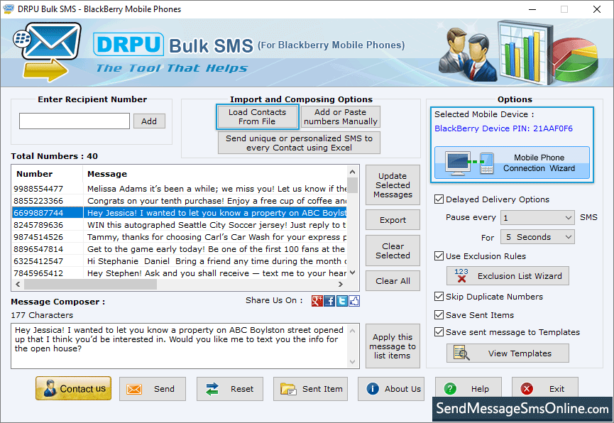This screenshot has width=614, height=423.
Task: Click the contact list horizontal scrollbar thumb
Action: point(90,285)
